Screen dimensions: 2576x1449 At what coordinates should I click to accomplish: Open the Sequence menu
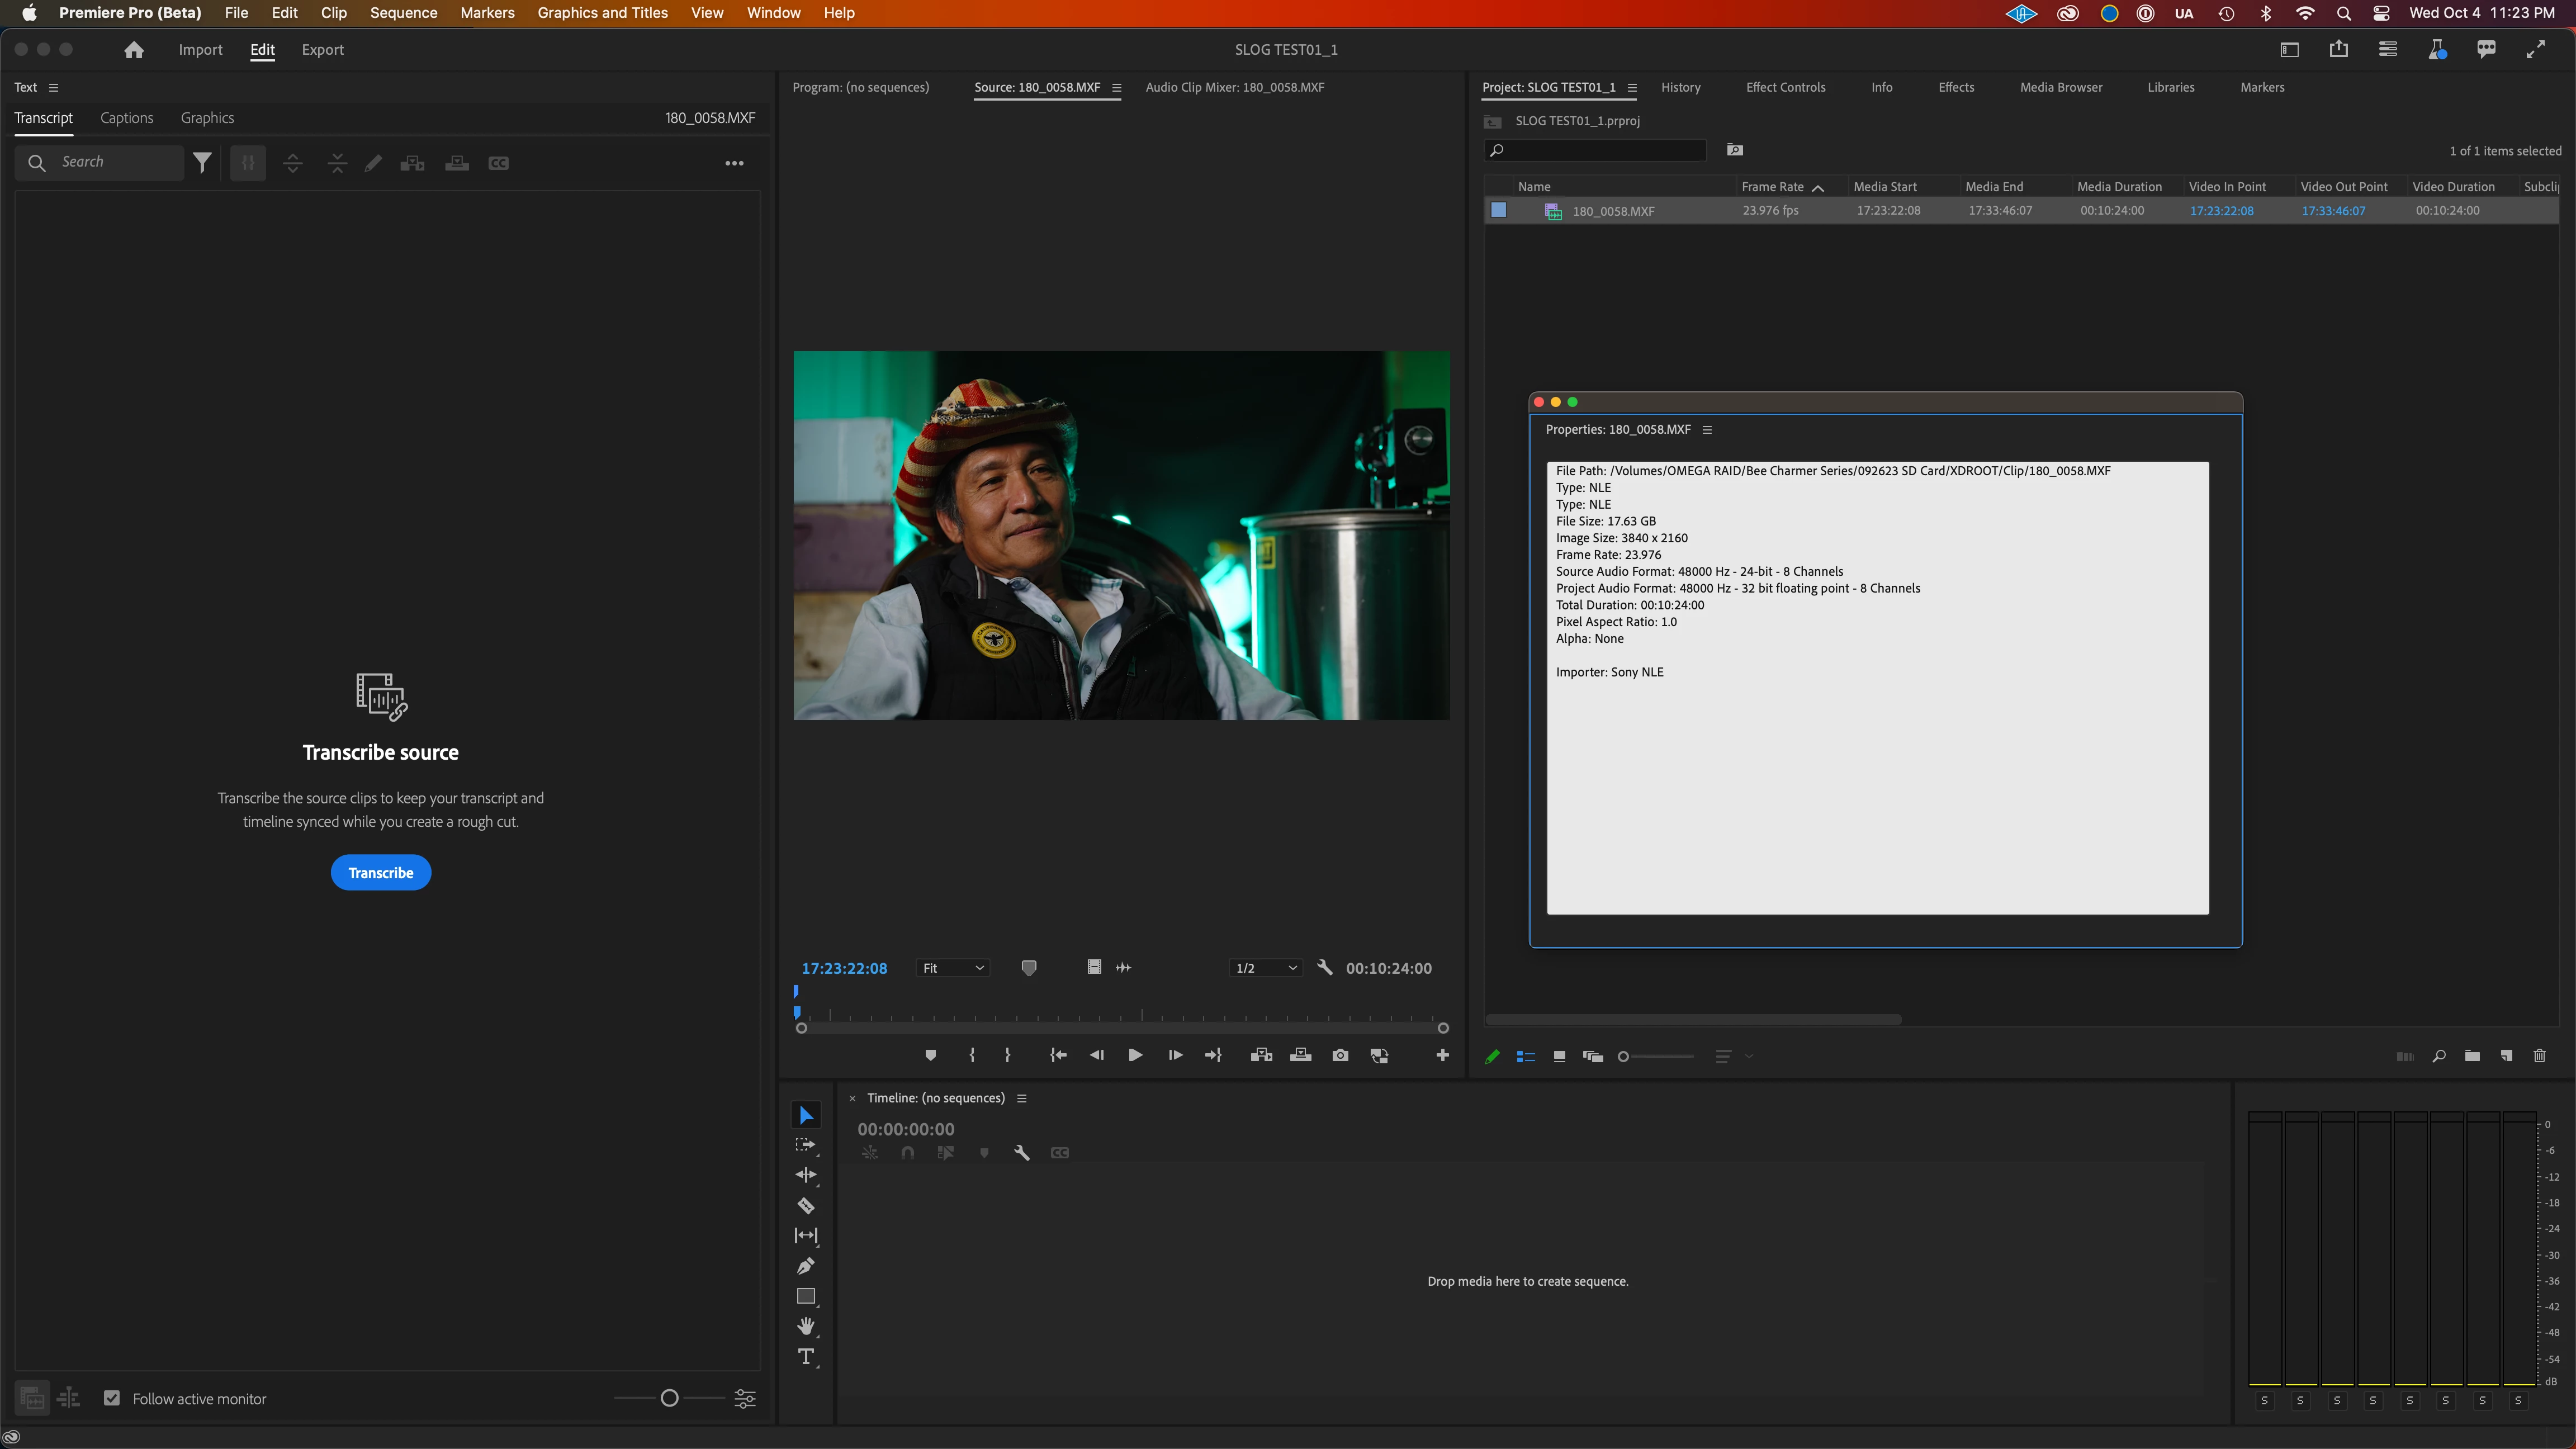pos(403,13)
